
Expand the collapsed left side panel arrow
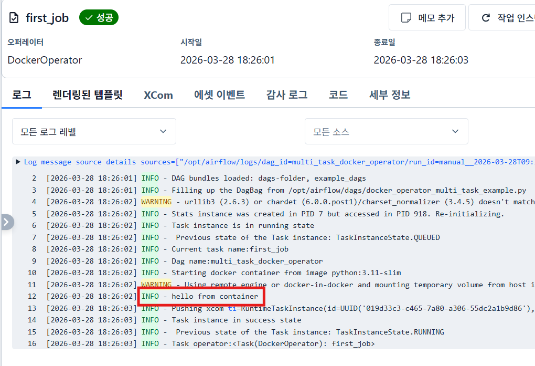click(6, 222)
